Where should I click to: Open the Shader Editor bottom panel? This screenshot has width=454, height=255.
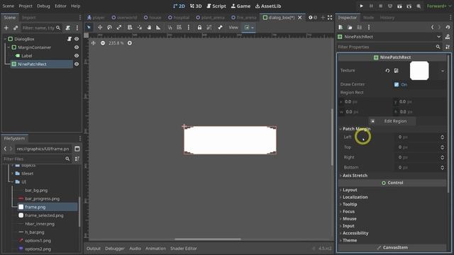[183, 249]
